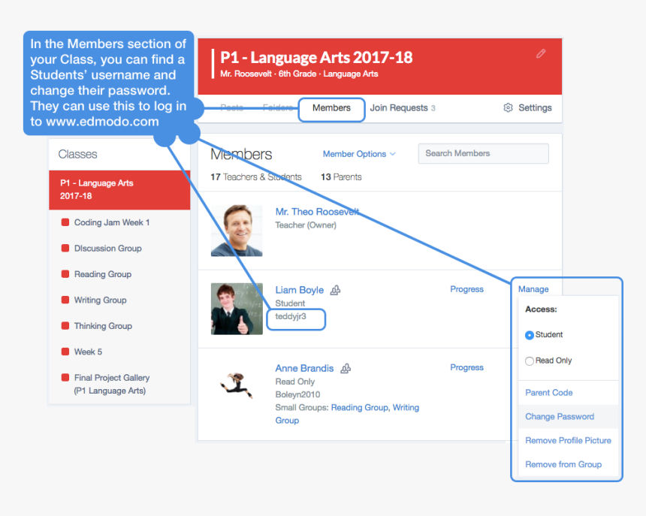Open Thinking Group in Classes list

pyautogui.click(x=103, y=326)
